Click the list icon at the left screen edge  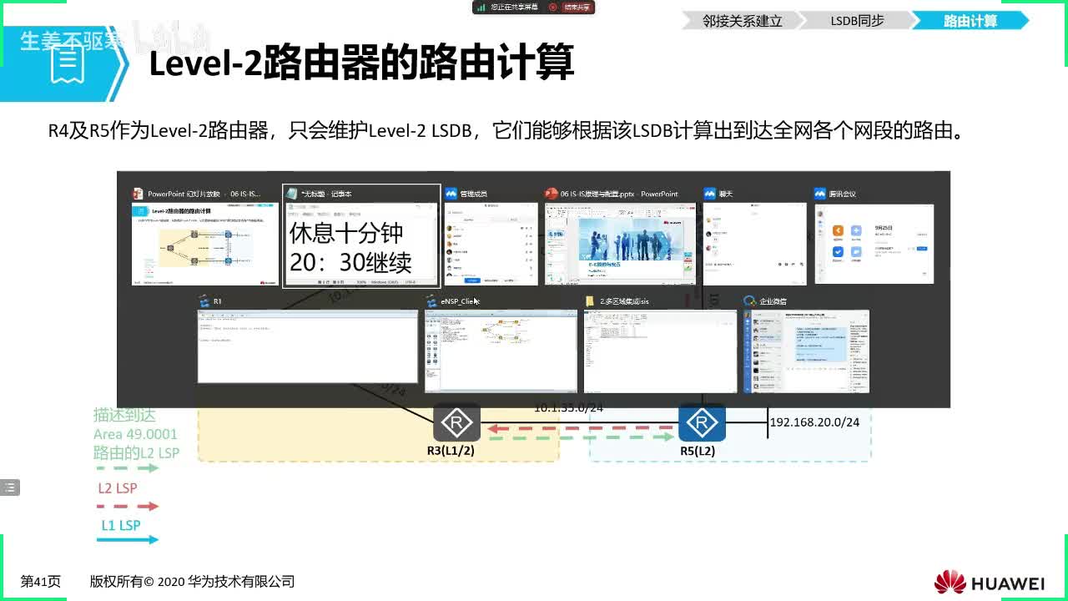pos(10,487)
